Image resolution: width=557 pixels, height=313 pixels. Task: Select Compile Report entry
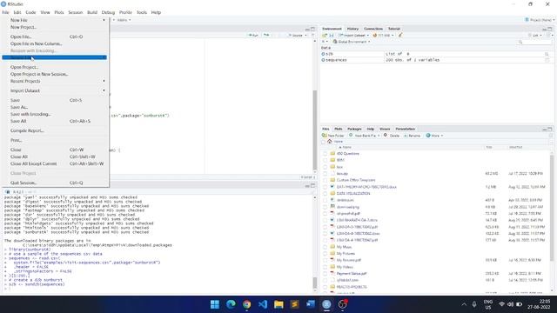(x=27, y=130)
